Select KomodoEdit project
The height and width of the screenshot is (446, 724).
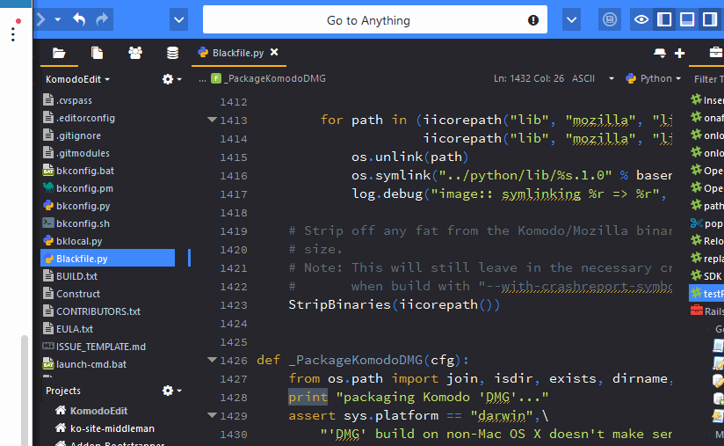(91, 411)
